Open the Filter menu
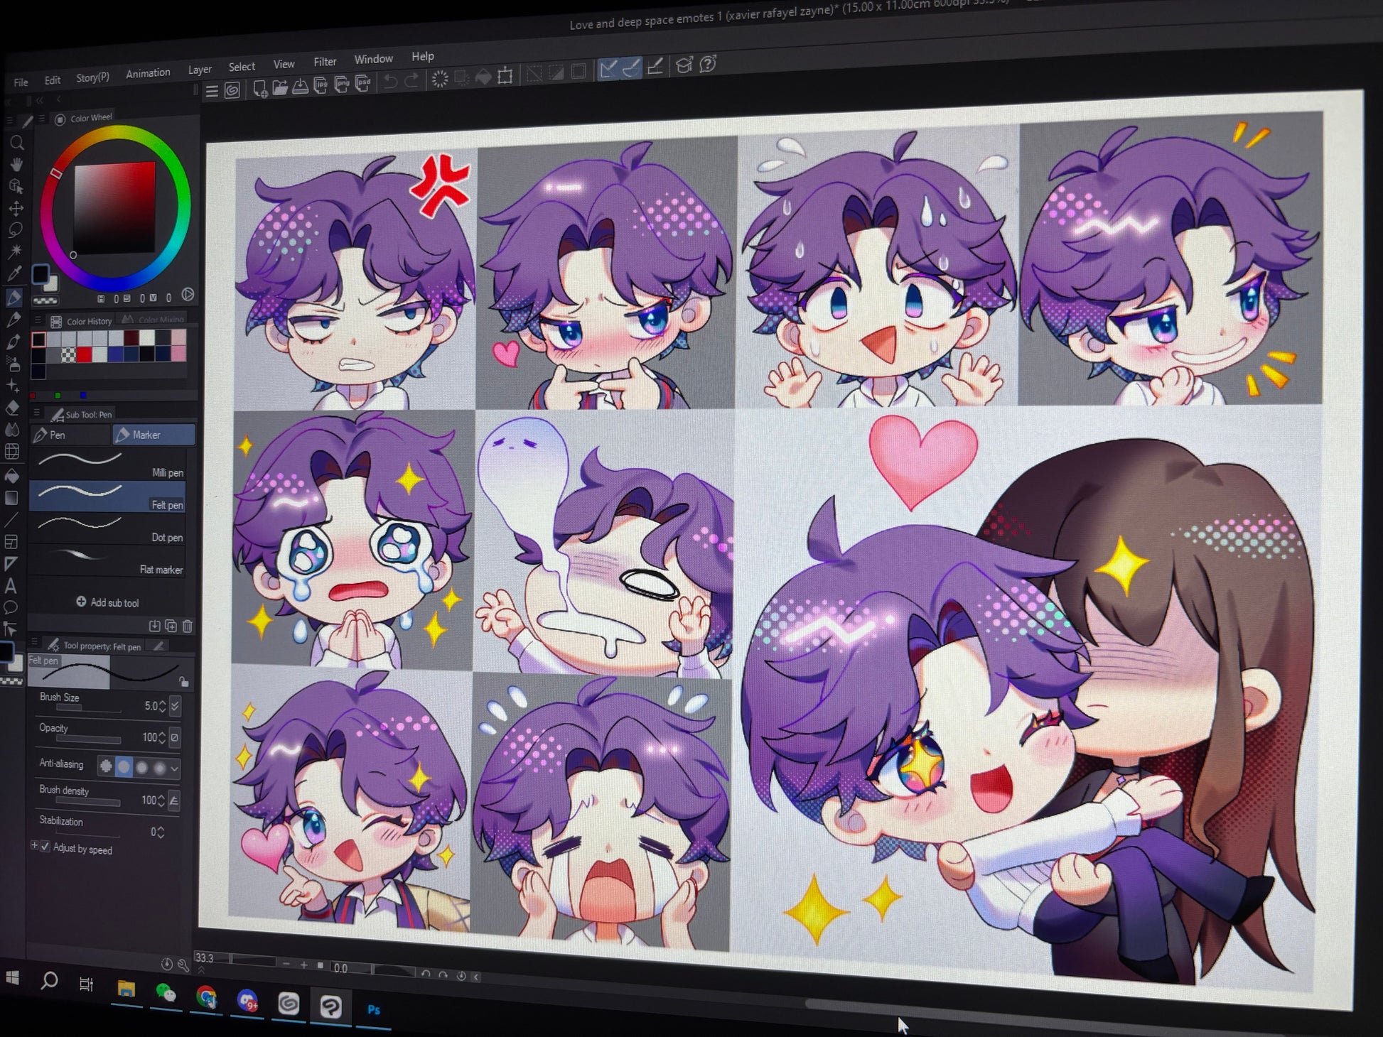 click(x=325, y=62)
